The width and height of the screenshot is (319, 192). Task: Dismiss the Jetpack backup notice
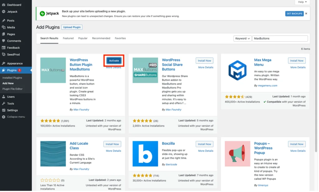point(307,14)
